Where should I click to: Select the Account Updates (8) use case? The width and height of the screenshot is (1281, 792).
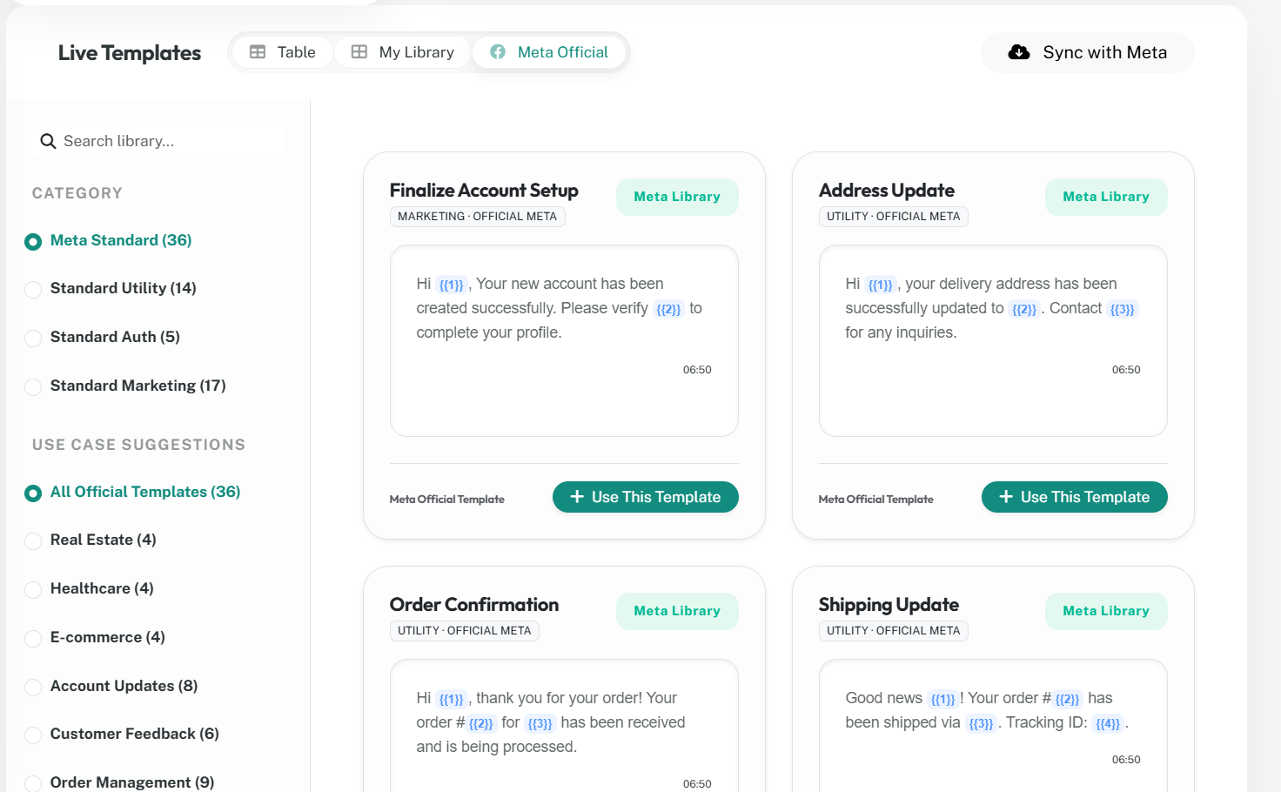tap(33, 687)
